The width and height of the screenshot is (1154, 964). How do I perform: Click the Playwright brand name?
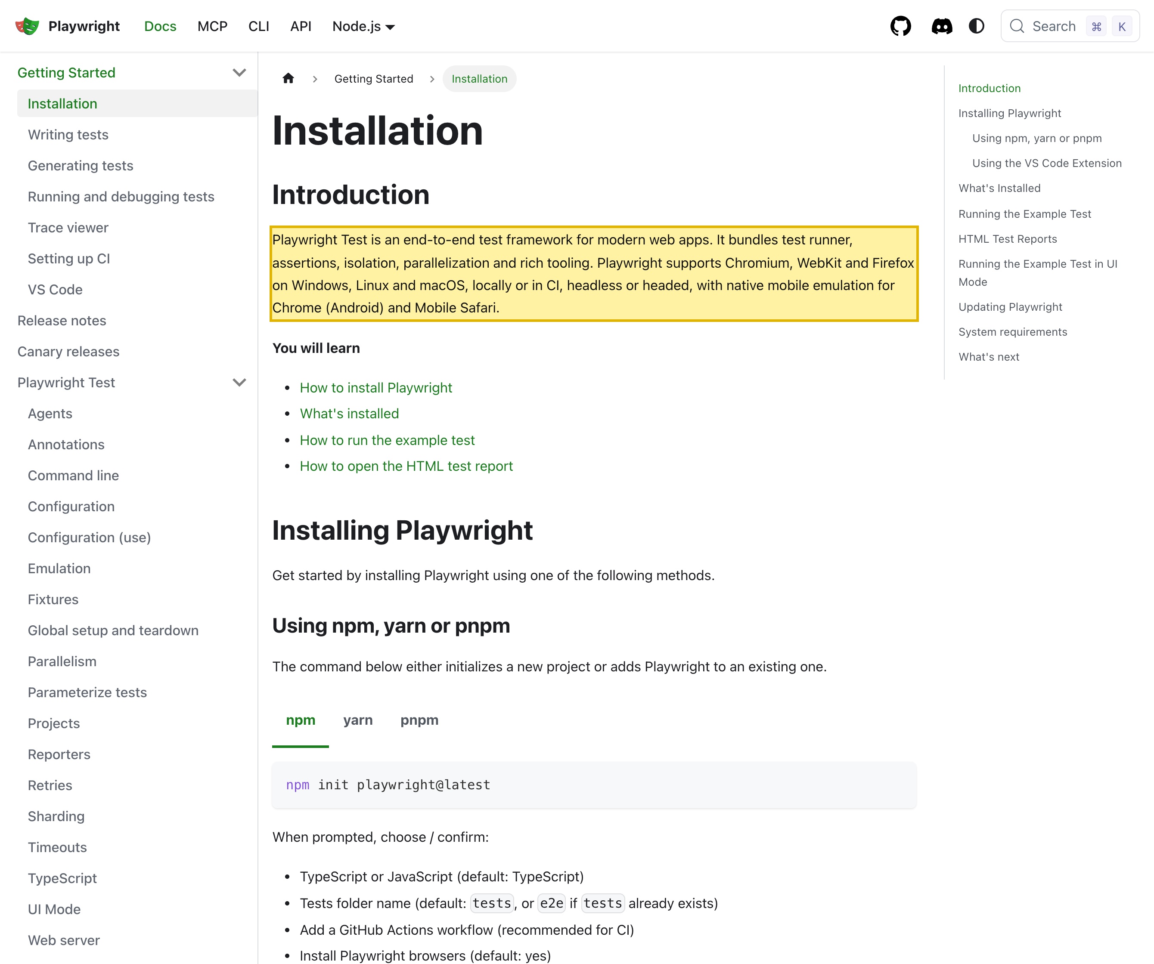[x=84, y=26]
